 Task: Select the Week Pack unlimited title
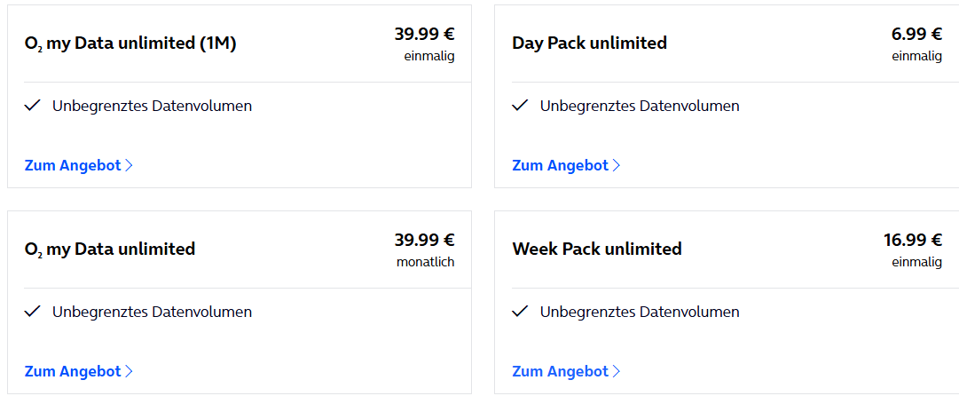coord(597,249)
